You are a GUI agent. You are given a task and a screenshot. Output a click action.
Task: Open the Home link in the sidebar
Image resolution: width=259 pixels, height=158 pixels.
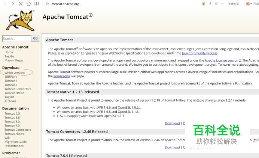(9, 52)
